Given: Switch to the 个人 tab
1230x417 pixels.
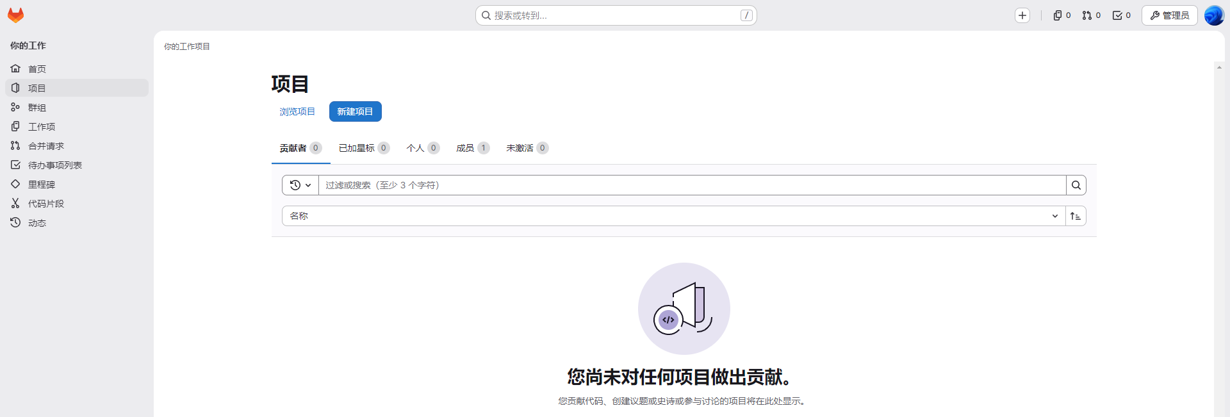Looking at the screenshot, I should [423, 148].
